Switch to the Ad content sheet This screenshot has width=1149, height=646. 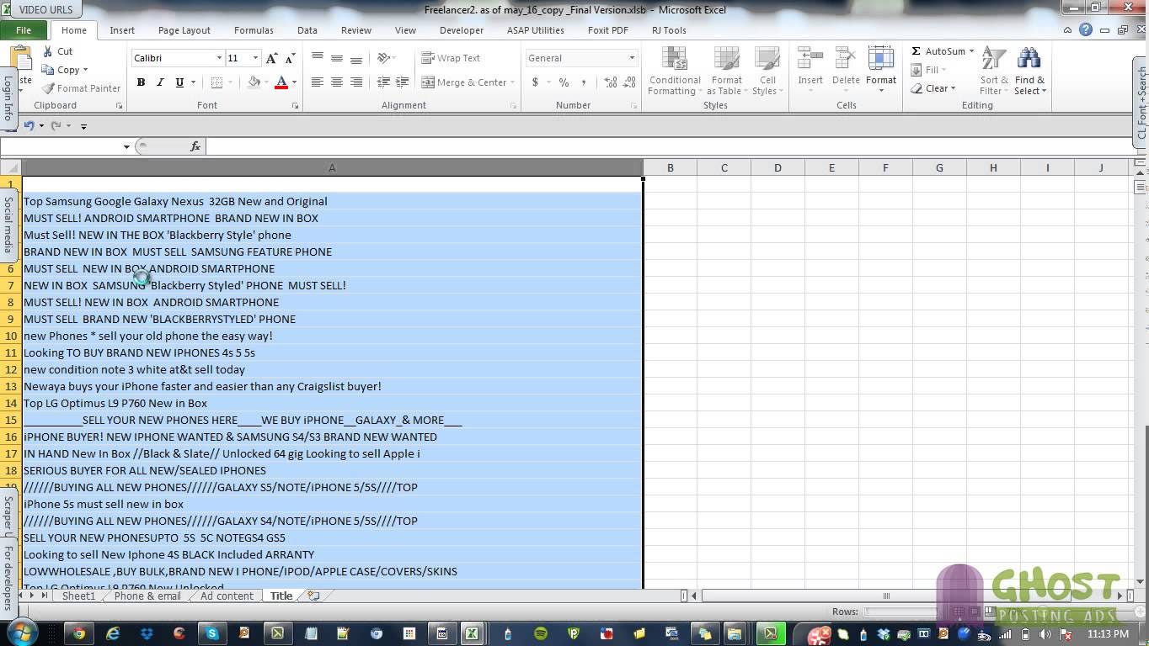click(x=227, y=596)
